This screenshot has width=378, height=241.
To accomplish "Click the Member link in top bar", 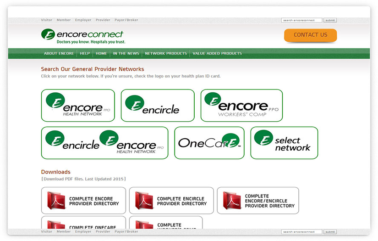I will pyautogui.click(x=64, y=20).
